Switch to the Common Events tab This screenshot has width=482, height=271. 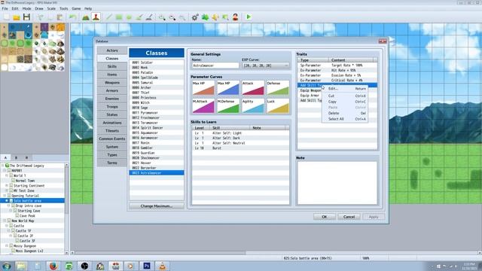(x=112, y=139)
